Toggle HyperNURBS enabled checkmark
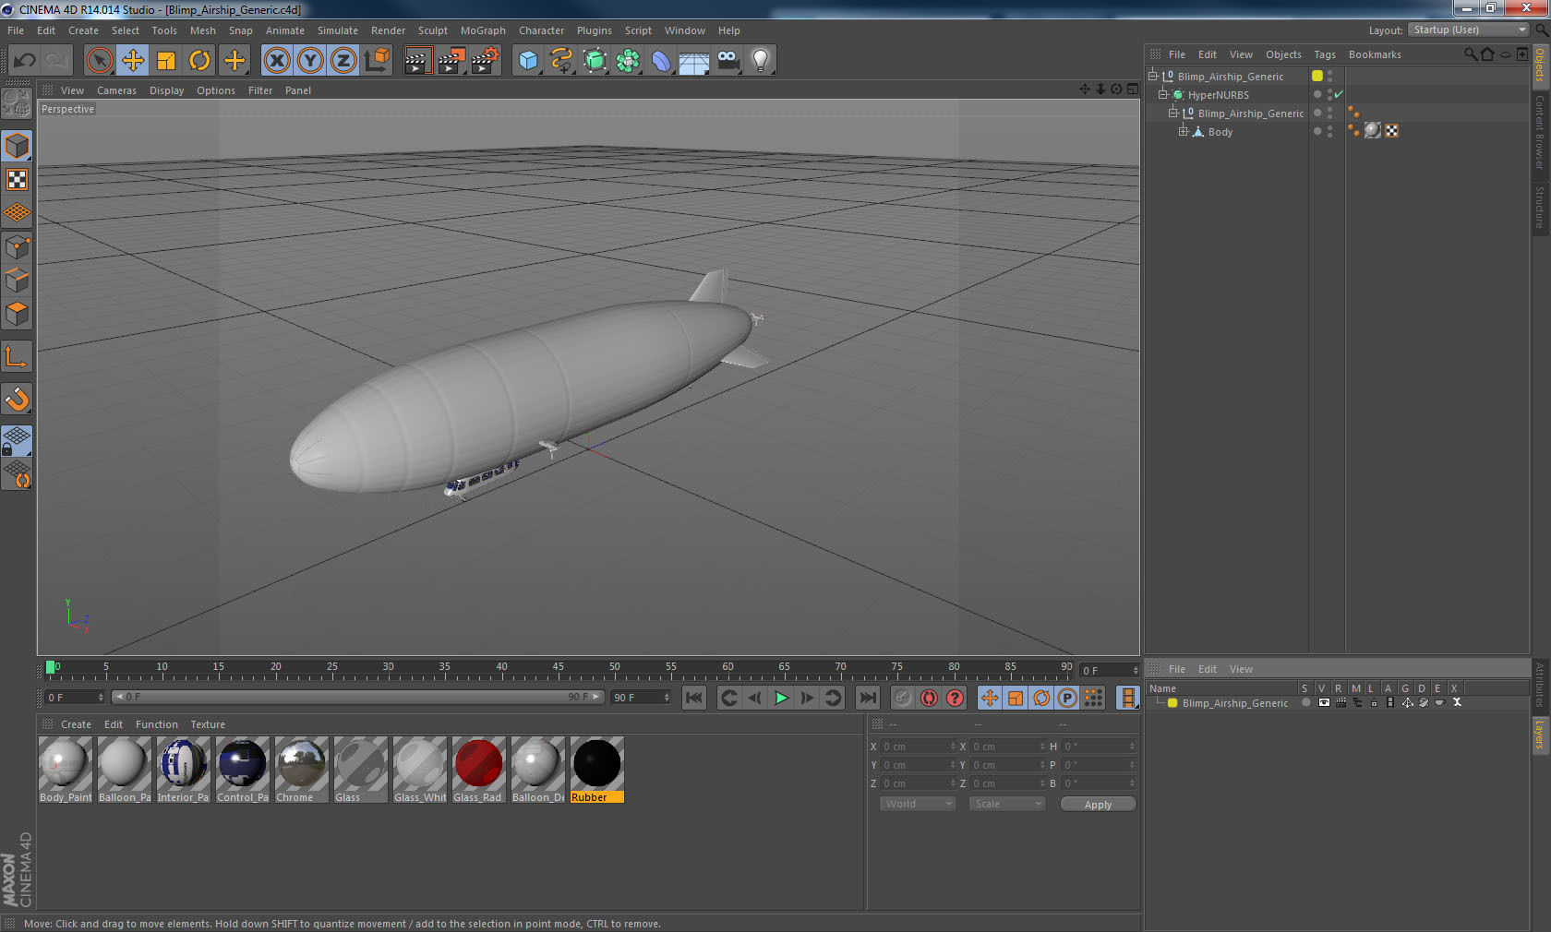Viewport: 1551px width, 932px height. click(x=1339, y=94)
